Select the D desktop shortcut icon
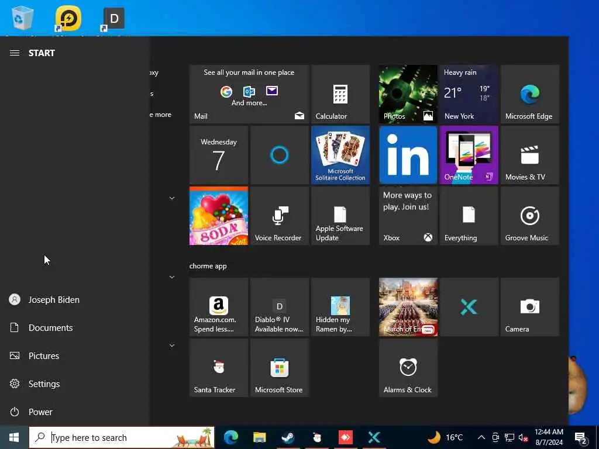The width and height of the screenshot is (599, 449). click(113, 19)
